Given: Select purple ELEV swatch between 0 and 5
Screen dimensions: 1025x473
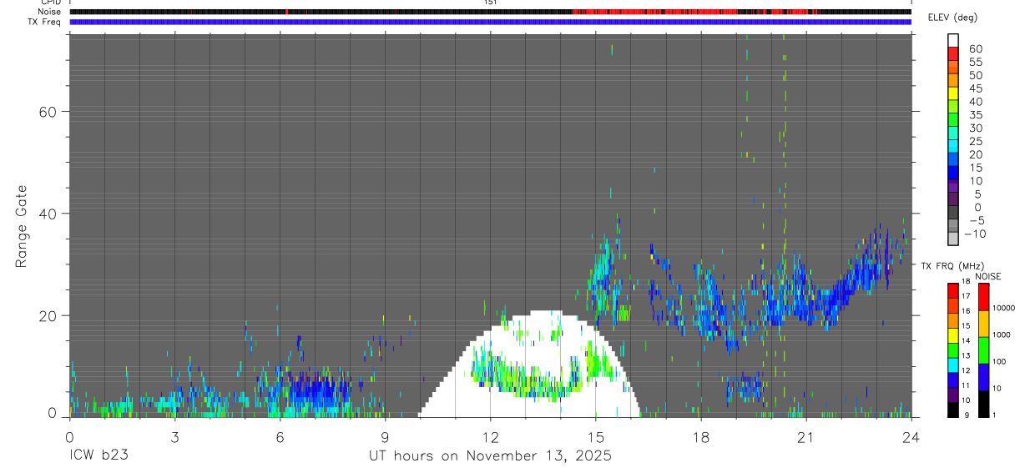Looking at the screenshot, I should pyautogui.click(x=953, y=200).
